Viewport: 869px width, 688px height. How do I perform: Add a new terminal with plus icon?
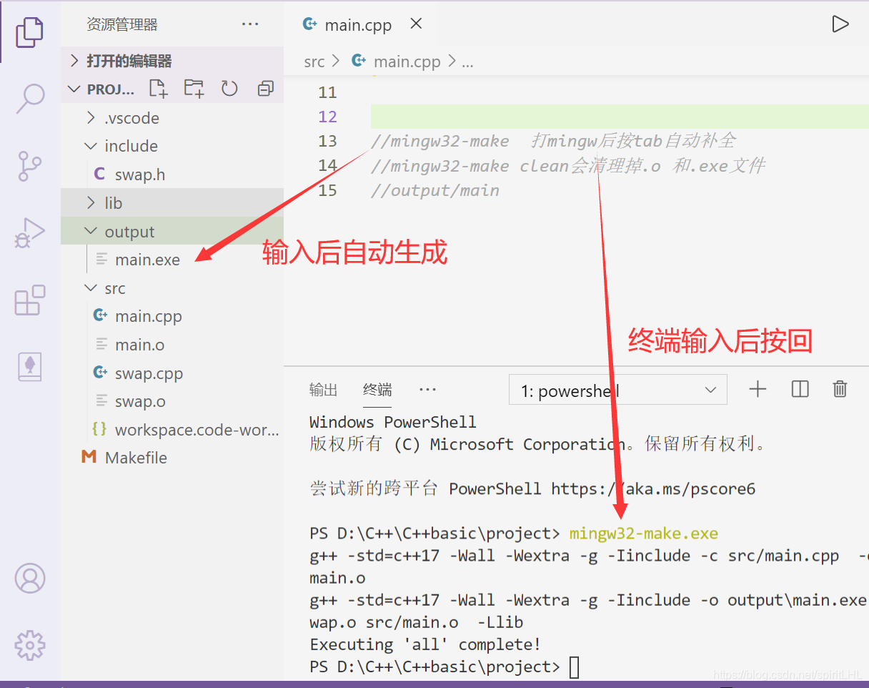pos(758,389)
